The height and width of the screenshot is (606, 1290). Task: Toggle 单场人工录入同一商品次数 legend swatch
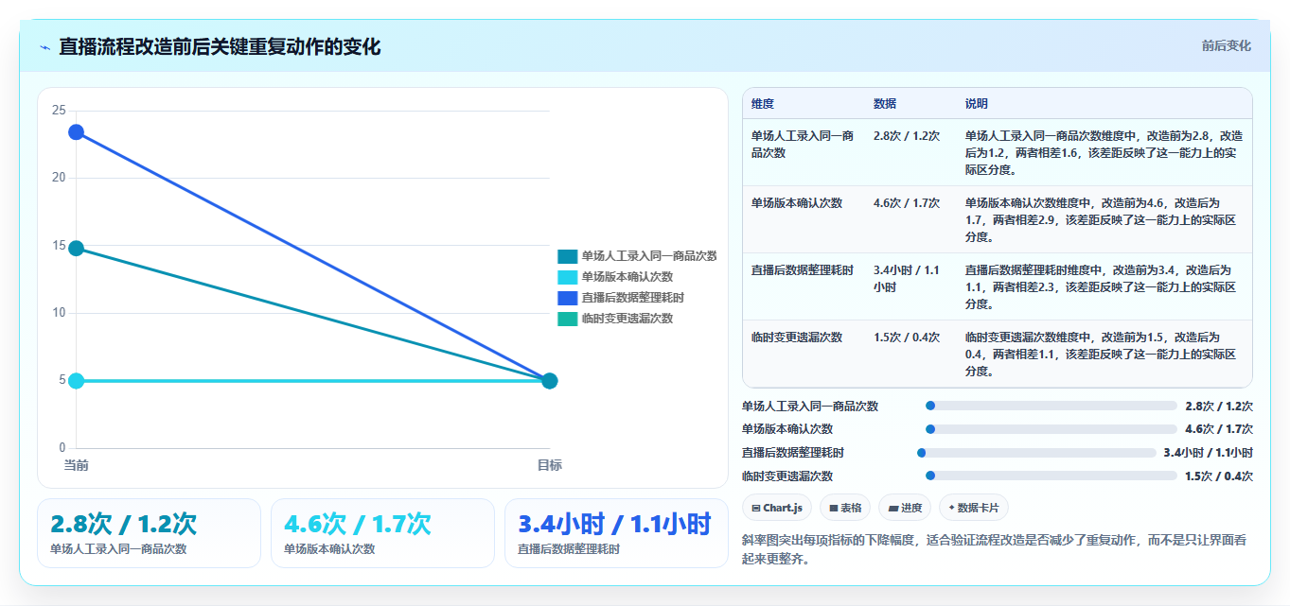pyautogui.click(x=567, y=256)
